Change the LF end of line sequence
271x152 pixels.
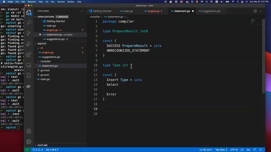pos(242,150)
